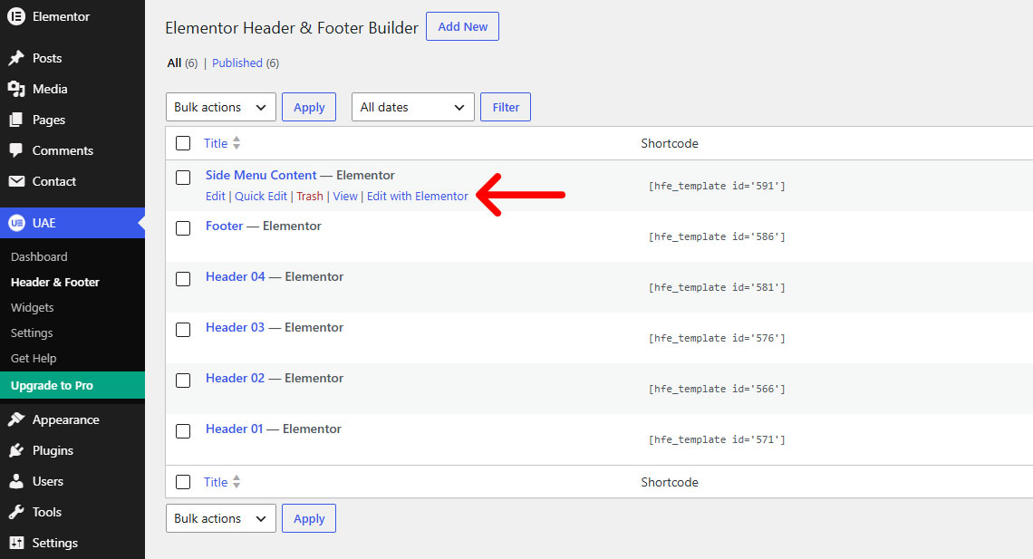Select the Appearance paintbrush icon
The height and width of the screenshot is (559, 1033).
tap(16, 419)
